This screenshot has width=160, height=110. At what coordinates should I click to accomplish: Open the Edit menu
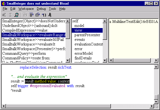[x=13, y=9]
